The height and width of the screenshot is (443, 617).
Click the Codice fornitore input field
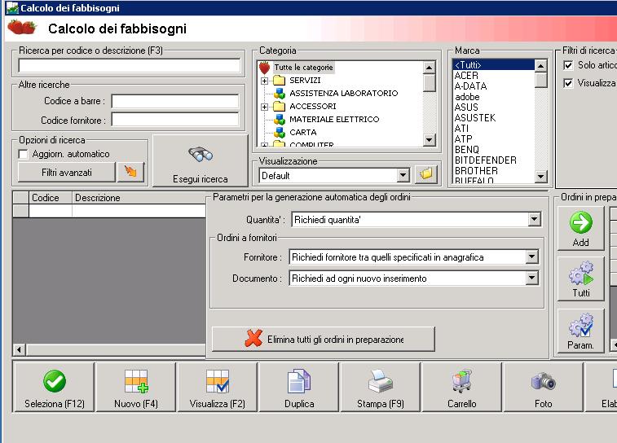pos(175,120)
